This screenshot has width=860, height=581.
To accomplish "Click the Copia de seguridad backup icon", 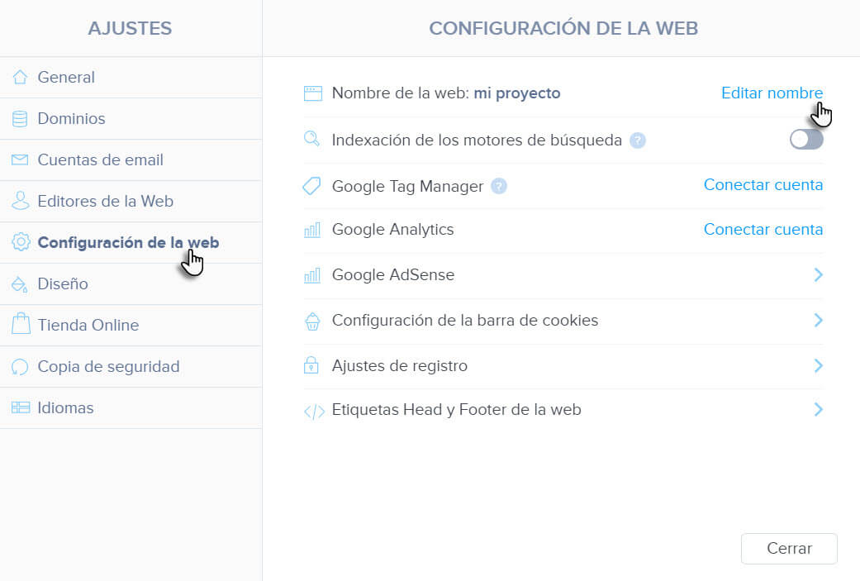I will (21, 366).
